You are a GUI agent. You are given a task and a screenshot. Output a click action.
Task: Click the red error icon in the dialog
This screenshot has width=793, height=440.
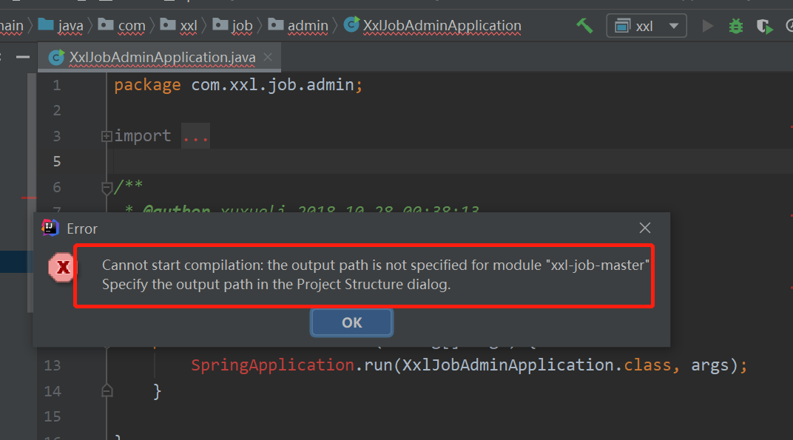pos(62,268)
